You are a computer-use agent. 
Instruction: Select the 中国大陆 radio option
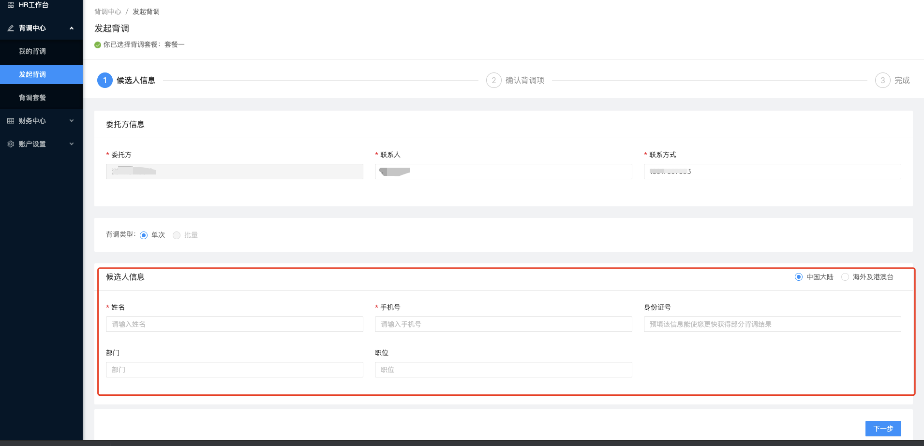(x=799, y=277)
